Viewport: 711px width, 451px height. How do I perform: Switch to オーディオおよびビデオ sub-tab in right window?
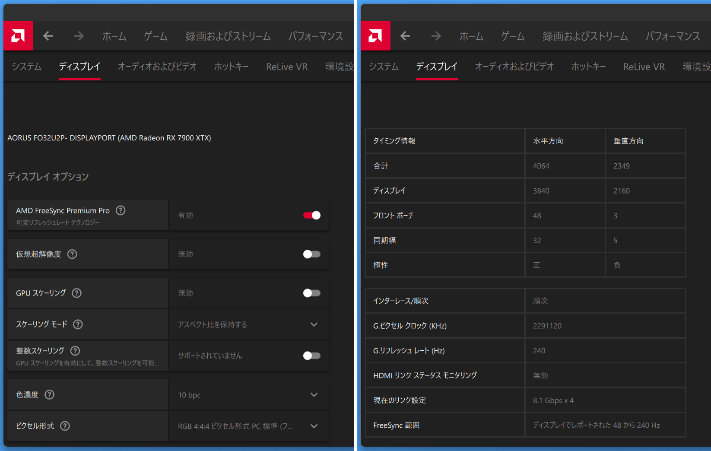click(x=514, y=67)
